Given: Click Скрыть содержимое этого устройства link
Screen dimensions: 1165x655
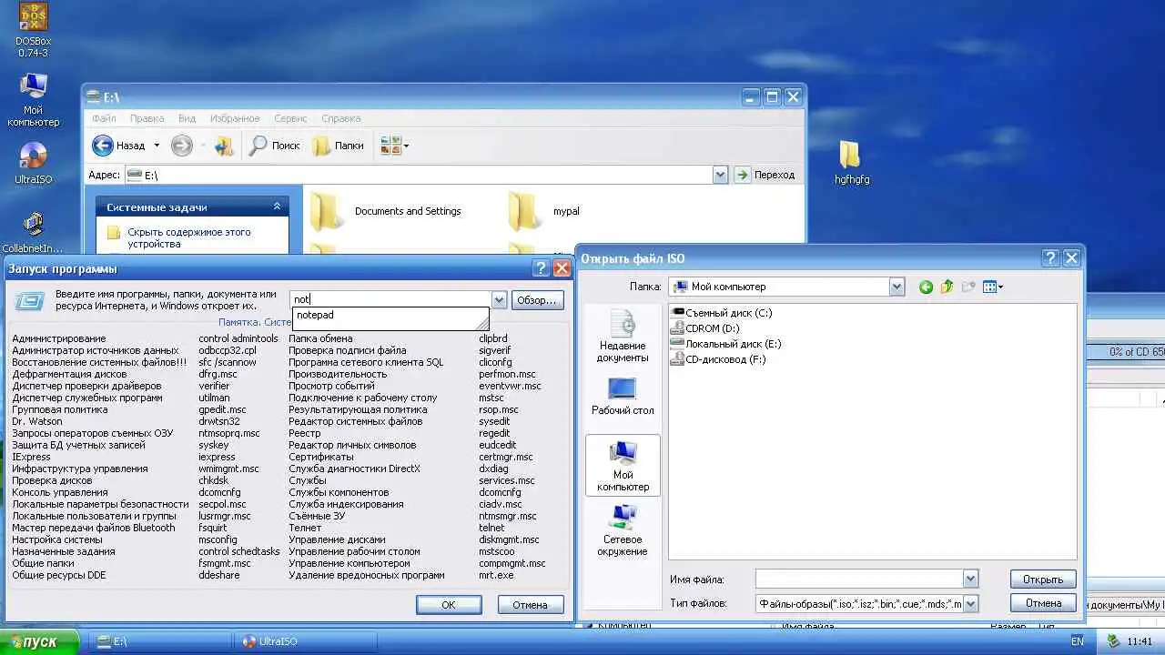Looking at the screenshot, I should click(x=188, y=237).
